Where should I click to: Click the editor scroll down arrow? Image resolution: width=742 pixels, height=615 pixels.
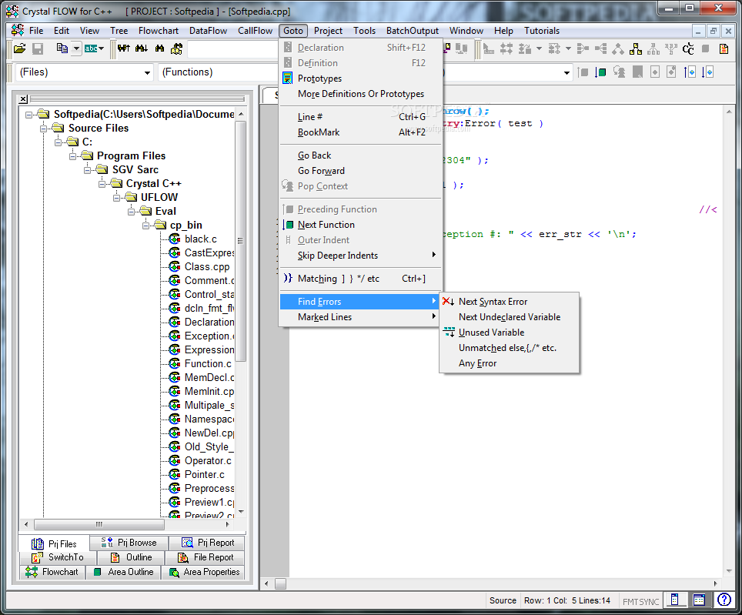[x=729, y=571]
